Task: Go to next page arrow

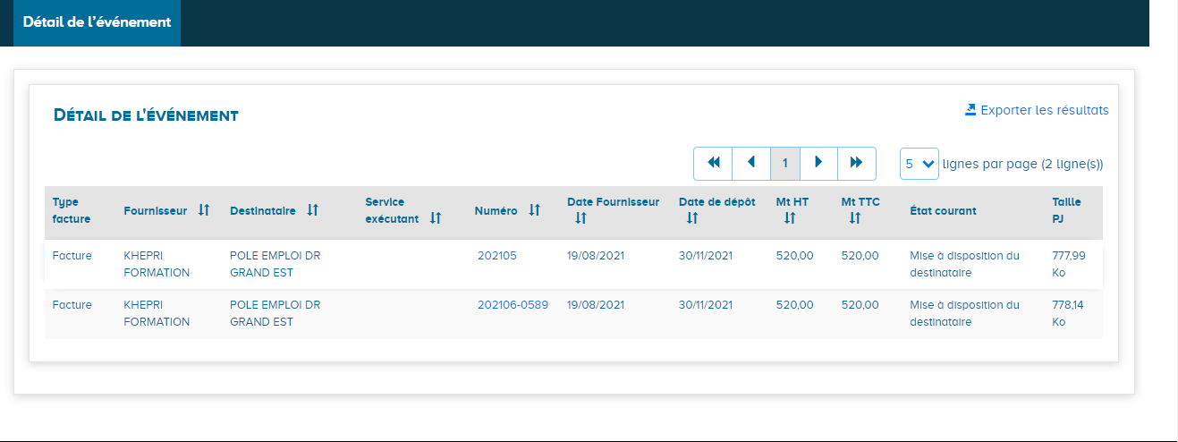Action: (x=818, y=163)
